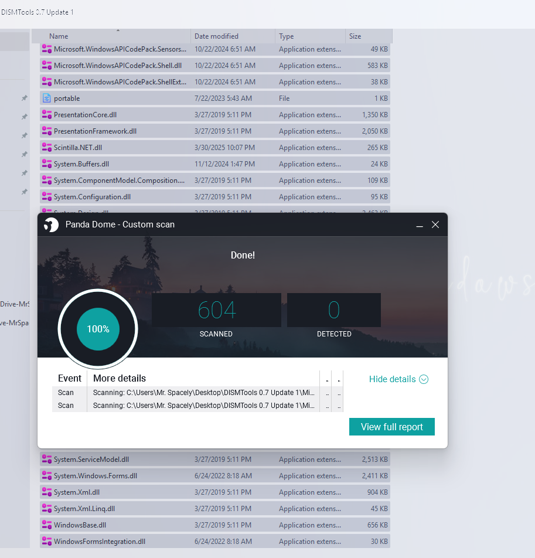Viewport: 535px width, 558px height.
Task: Click System.Xml.Linq.dll file icon
Action: (47, 508)
